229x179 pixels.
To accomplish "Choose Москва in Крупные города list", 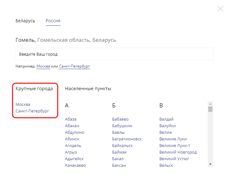I will pyautogui.click(x=23, y=104).
